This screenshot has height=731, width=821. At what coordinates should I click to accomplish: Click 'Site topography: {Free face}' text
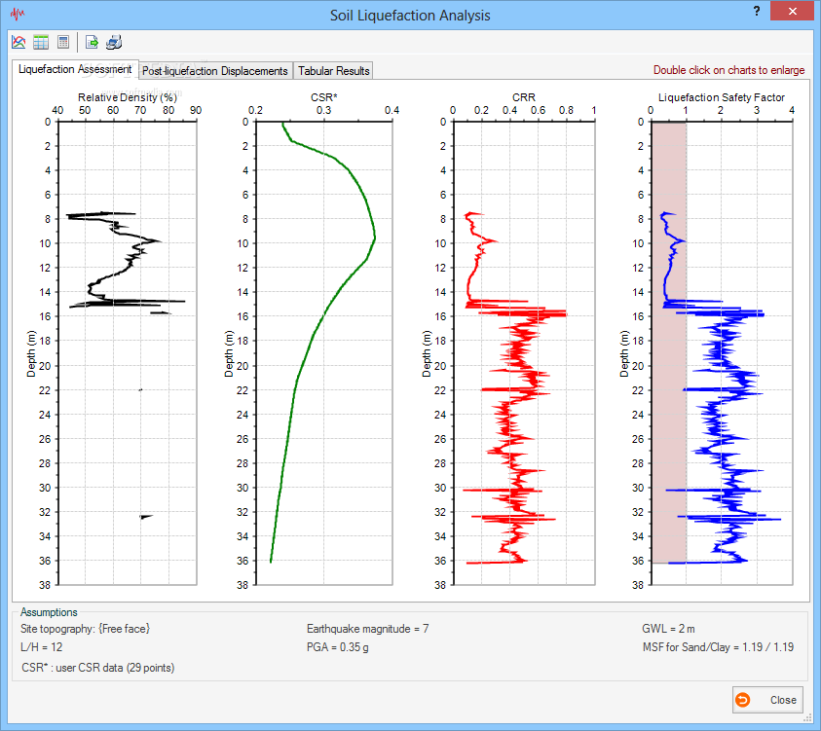pyautogui.click(x=86, y=629)
